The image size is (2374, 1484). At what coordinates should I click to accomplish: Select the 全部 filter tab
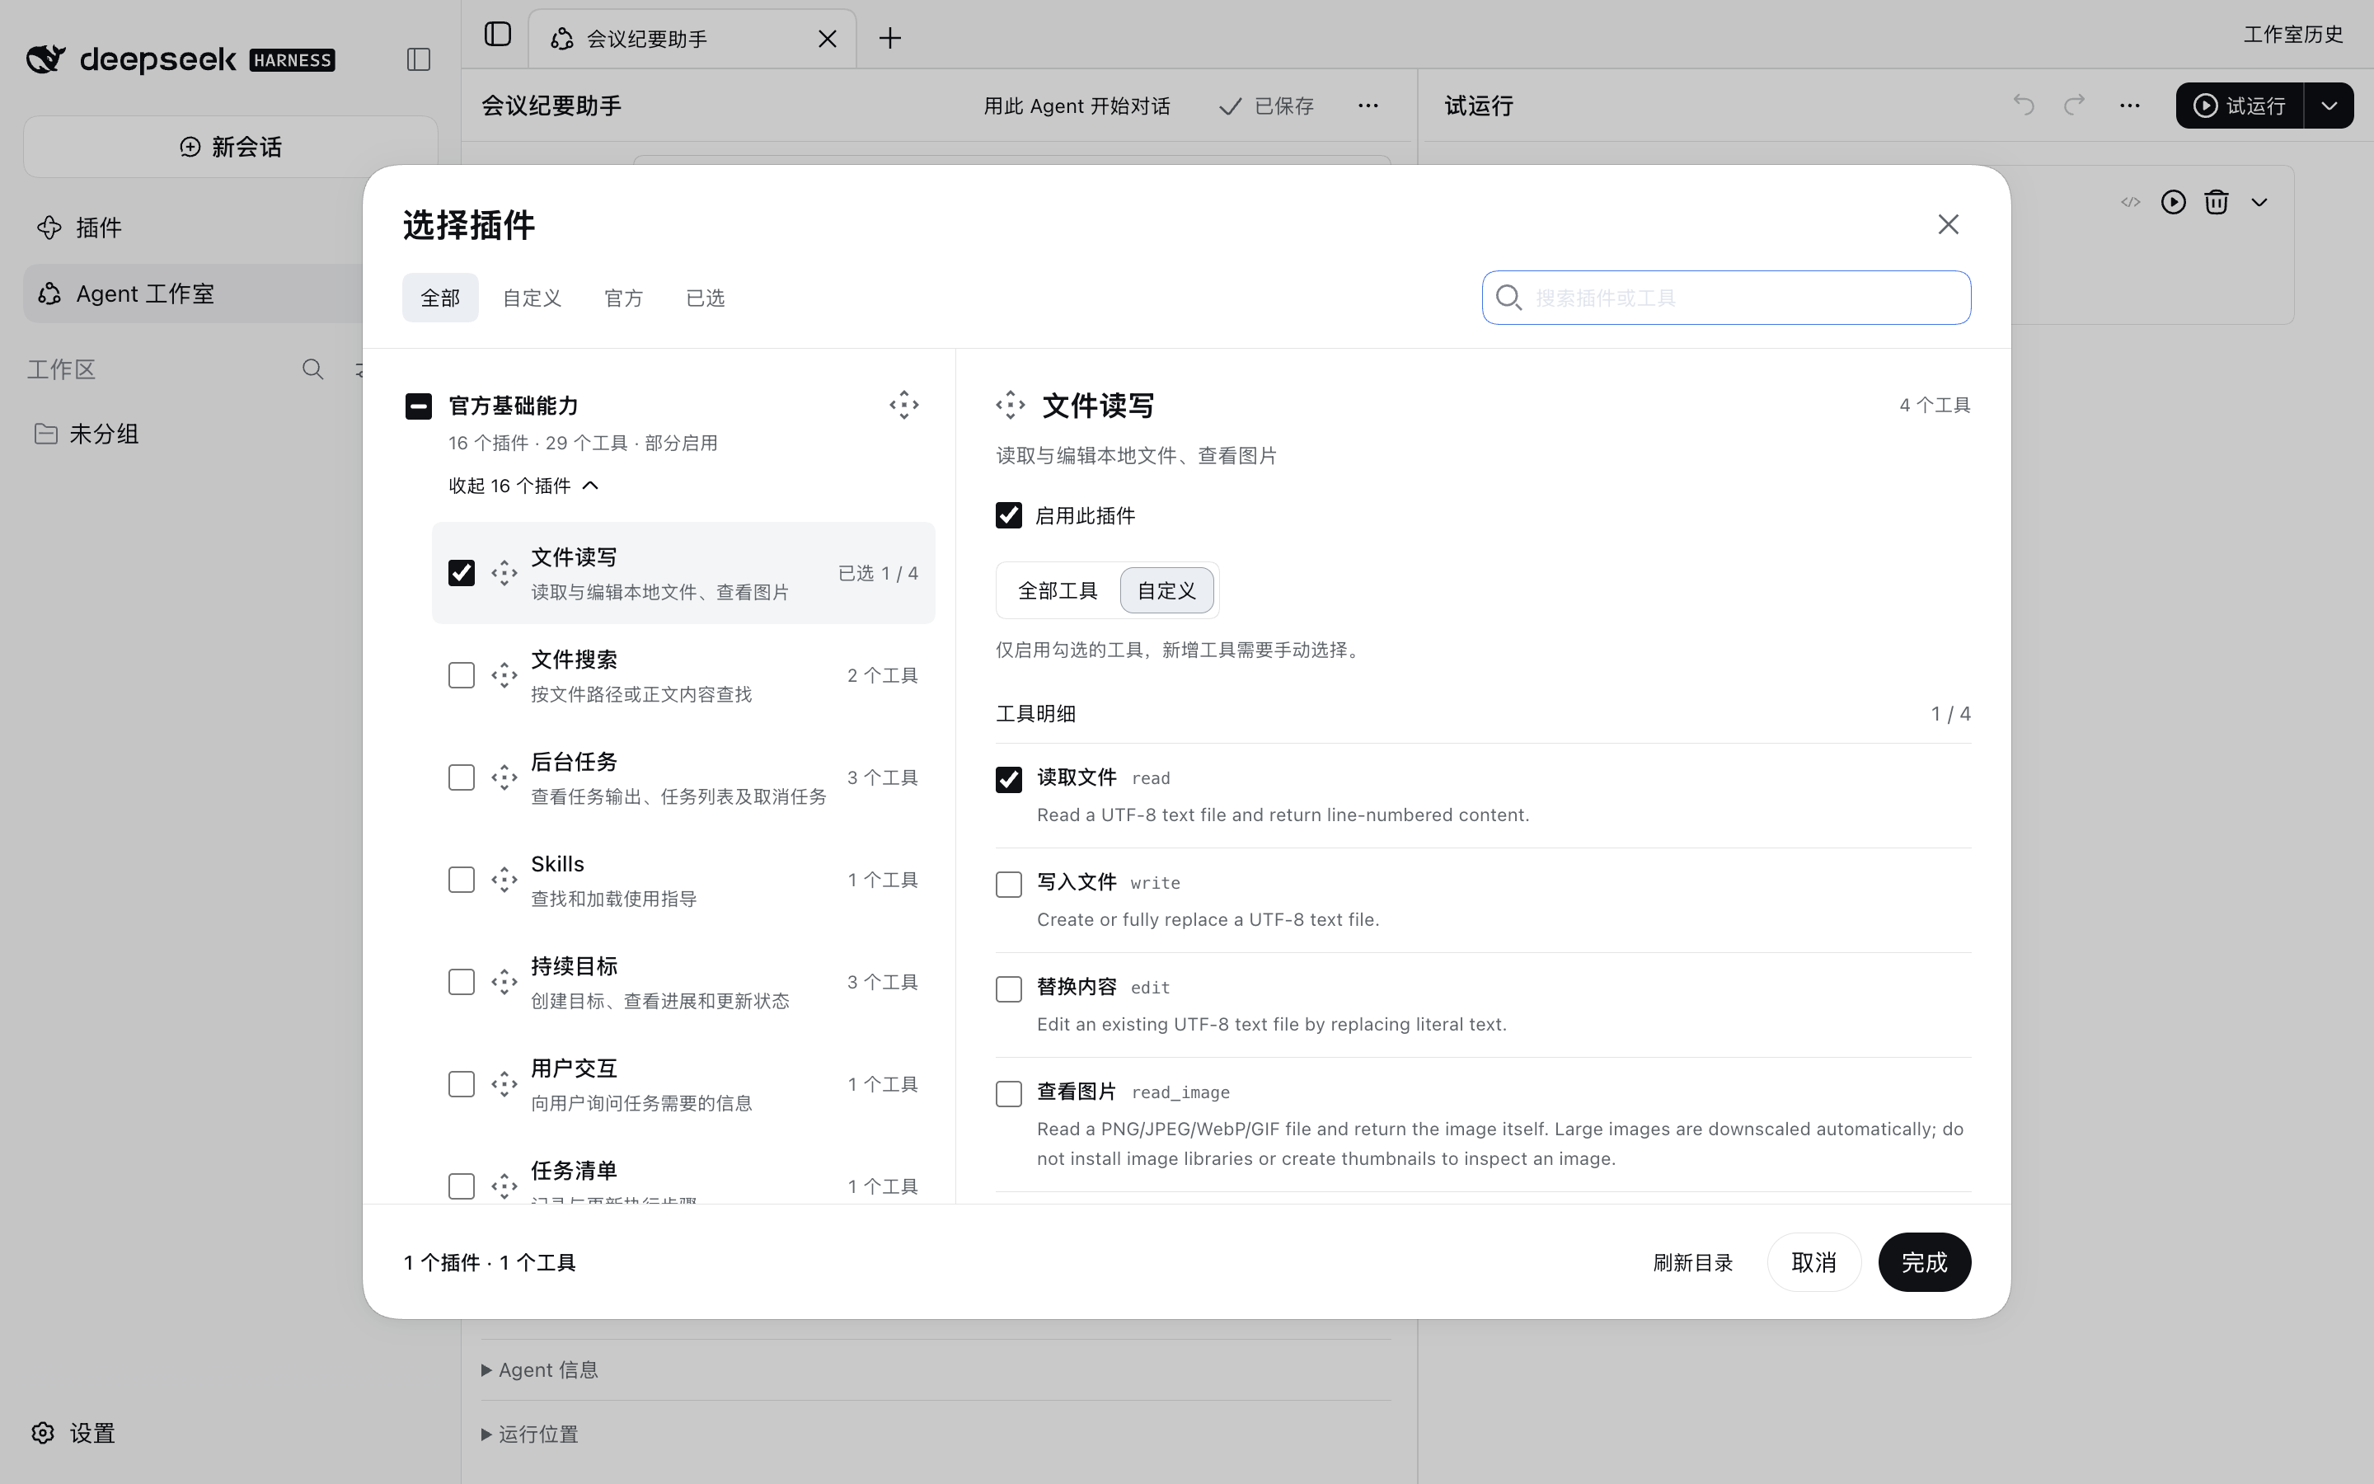[440, 298]
